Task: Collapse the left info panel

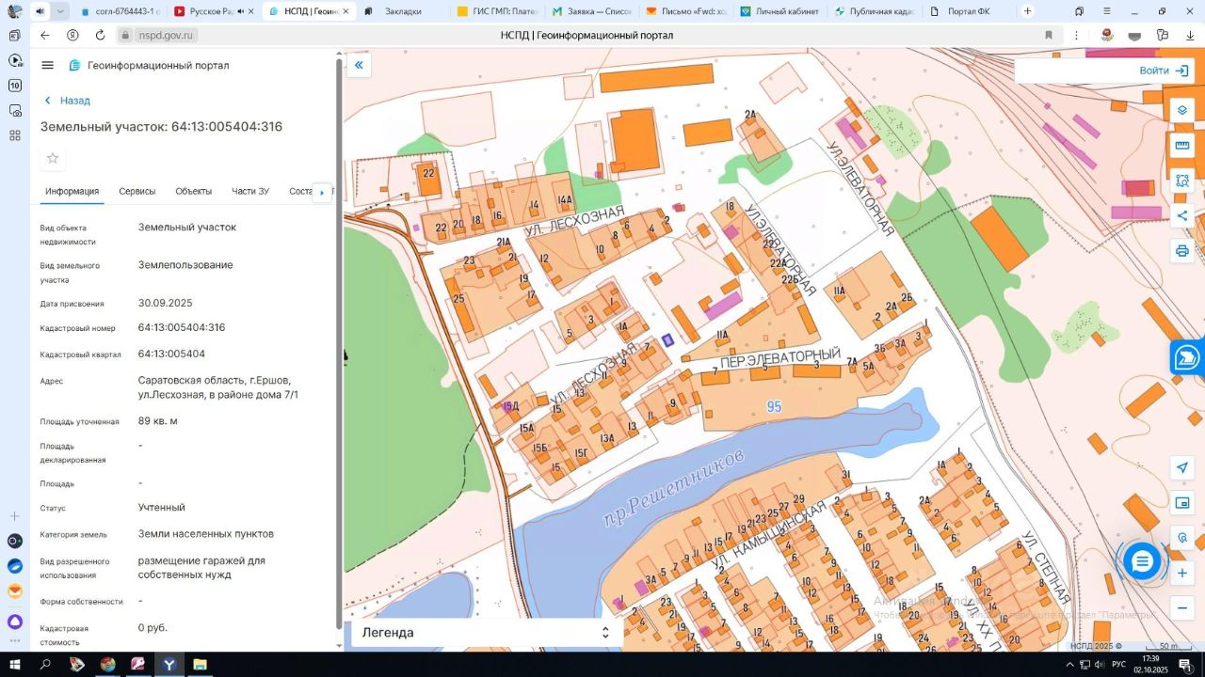Action: click(359, 65)
